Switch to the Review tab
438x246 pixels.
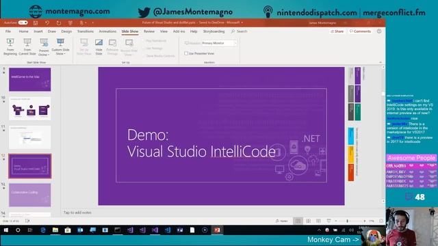pos(149,31)
